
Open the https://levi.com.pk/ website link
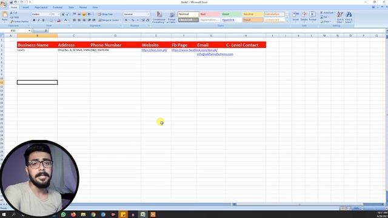(154, 50)
